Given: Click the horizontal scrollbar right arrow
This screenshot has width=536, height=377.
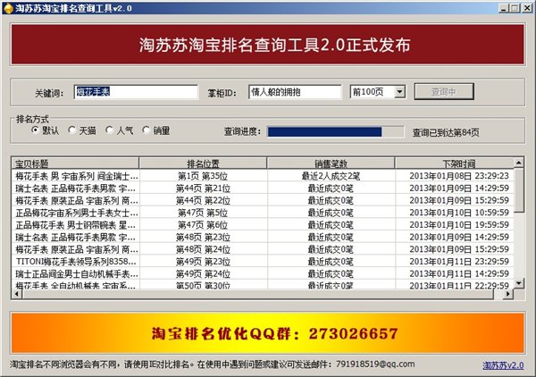Looking at the screenshot, I should [508, 294].
